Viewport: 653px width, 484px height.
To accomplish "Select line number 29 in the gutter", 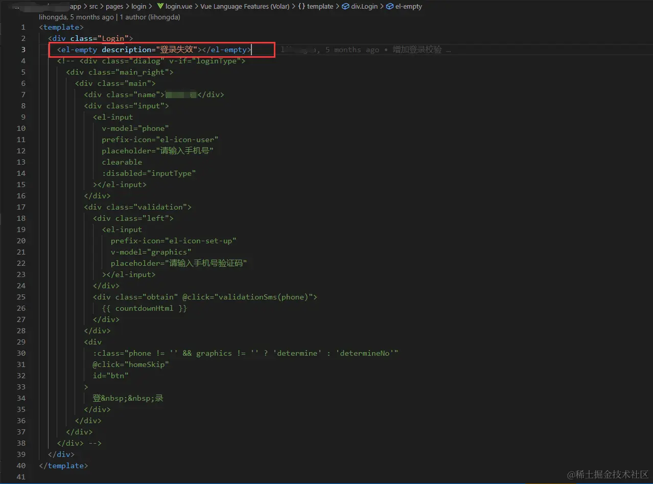I will click(21, 342).
